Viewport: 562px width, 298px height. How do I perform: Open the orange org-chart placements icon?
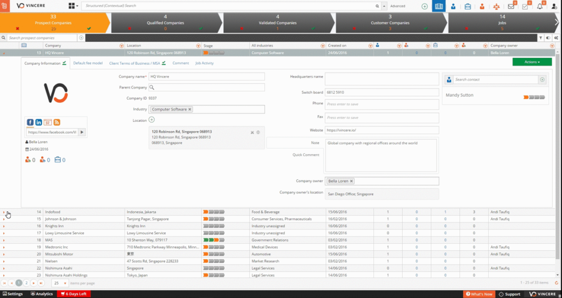pos(496,7)
